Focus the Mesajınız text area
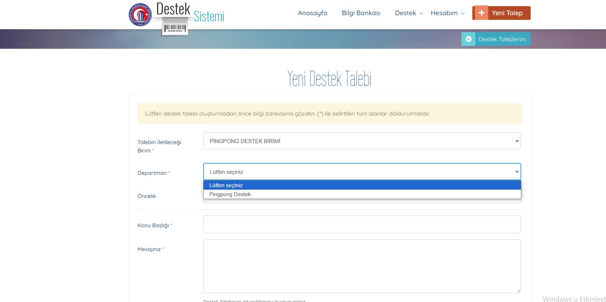606x302 pixels. click(x=362, y=266)
